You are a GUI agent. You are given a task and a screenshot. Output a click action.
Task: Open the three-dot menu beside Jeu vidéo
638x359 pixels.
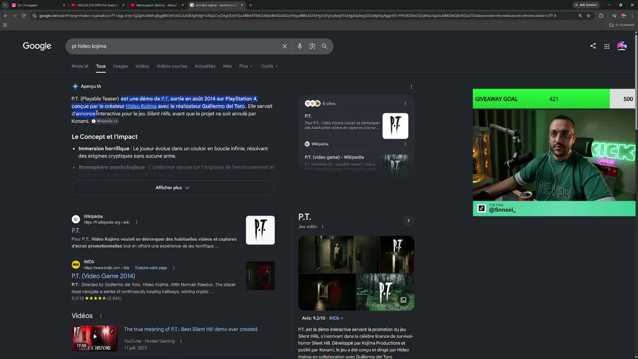pos(322,226)
